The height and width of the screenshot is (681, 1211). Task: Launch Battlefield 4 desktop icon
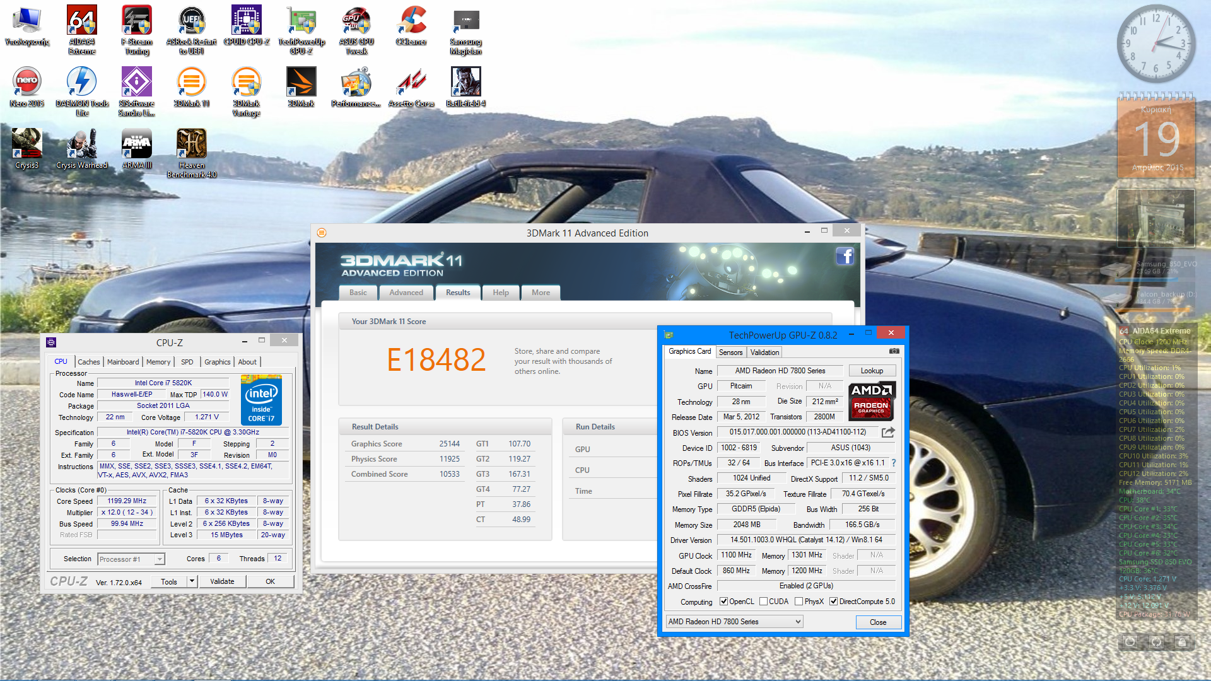click(x=466, y=87)
